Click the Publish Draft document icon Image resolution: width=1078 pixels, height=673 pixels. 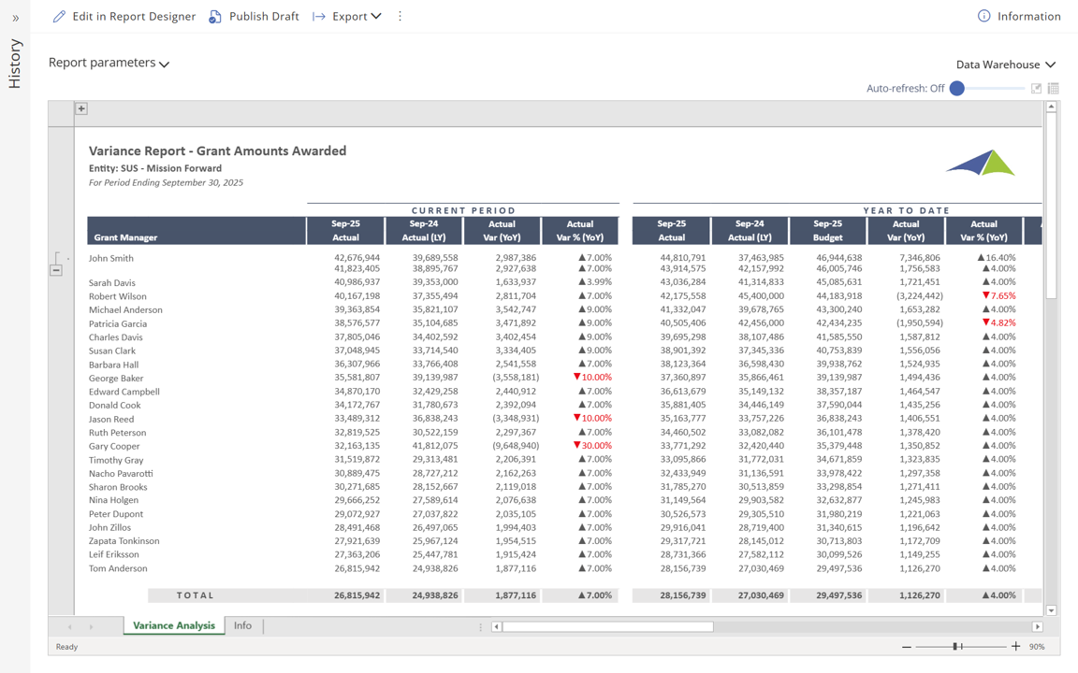[x=215, y=17]
